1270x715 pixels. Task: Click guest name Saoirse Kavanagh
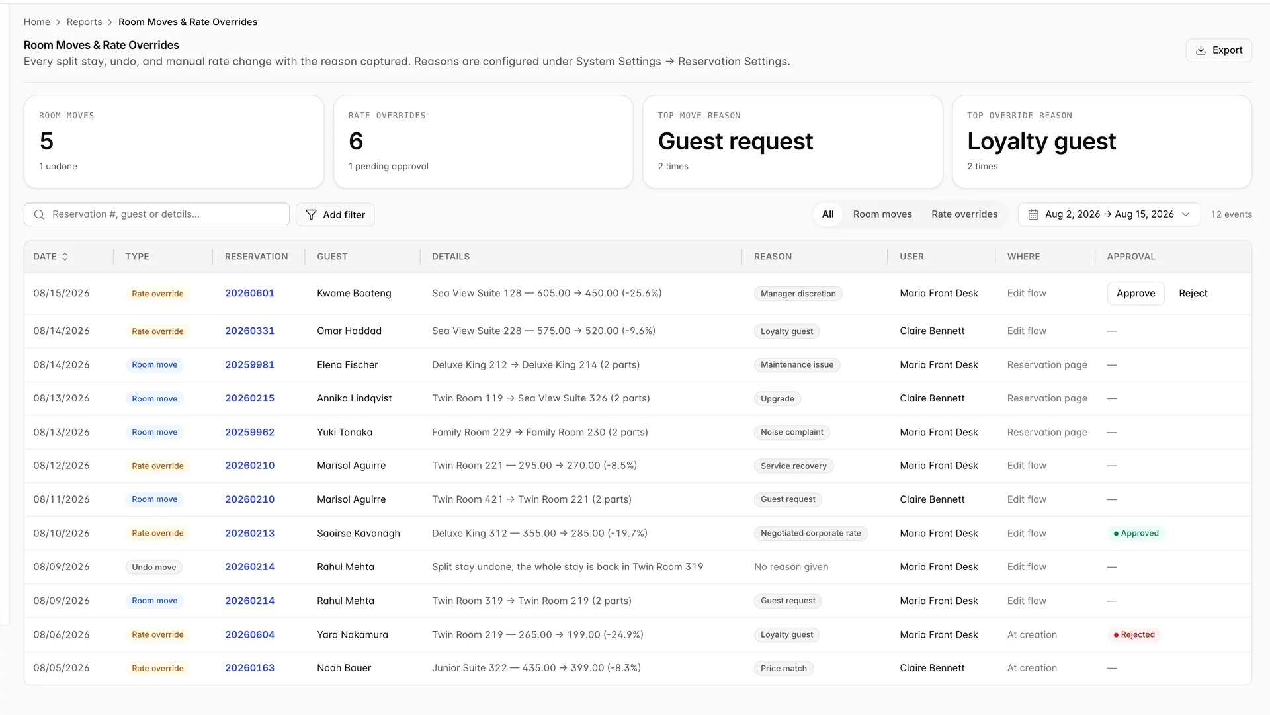(359, 533)
